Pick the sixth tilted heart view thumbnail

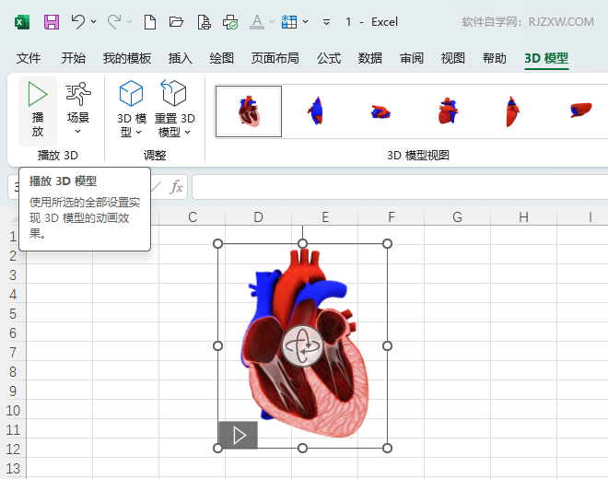click(581, 110)
